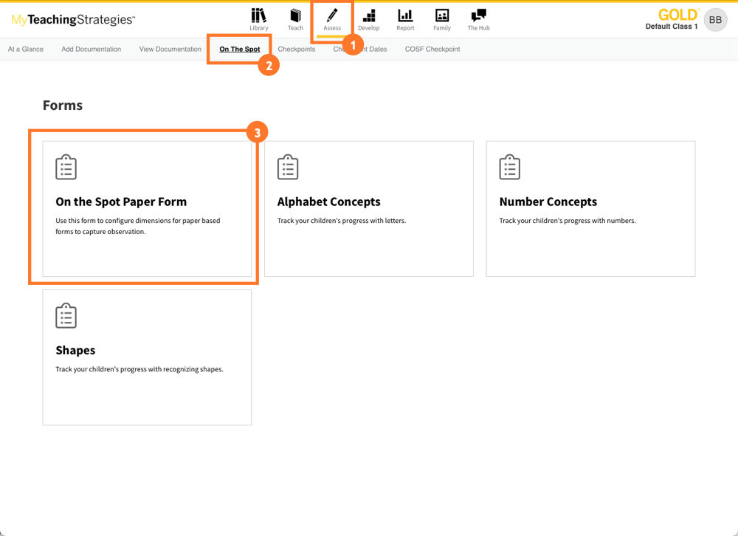Open The Hub chat bubbles icon
Viewport: 738px width, 536px height.
(x=478, y=16)
